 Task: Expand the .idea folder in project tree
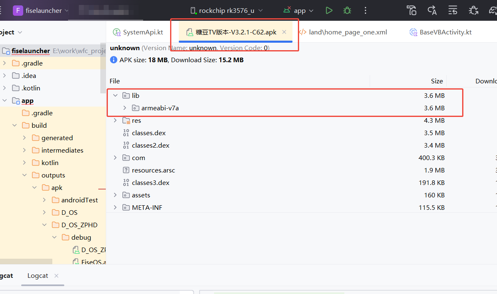5,75
